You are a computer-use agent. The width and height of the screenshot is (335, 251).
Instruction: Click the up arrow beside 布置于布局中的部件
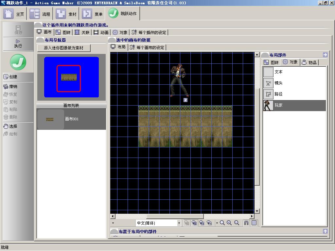click(325, 231)
